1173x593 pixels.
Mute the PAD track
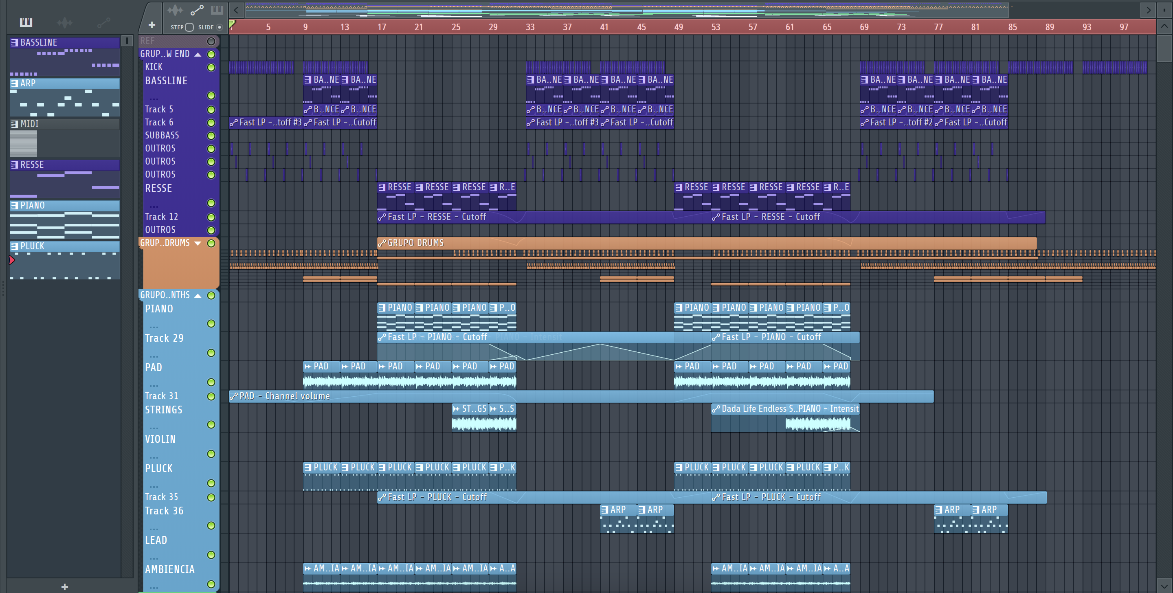click(211, 382)
